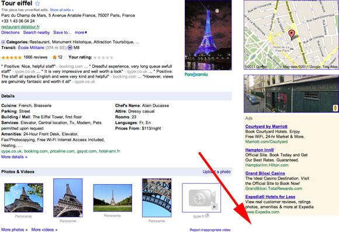Open the tower arch closeup photo

(157, 198)
